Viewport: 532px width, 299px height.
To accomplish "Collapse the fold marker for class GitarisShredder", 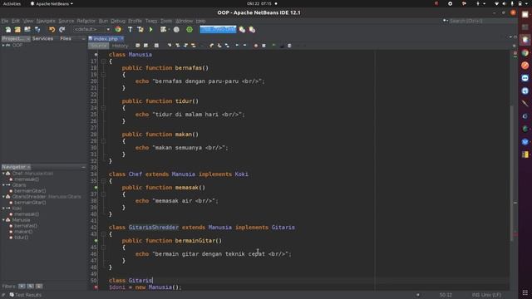I will 103,234.
